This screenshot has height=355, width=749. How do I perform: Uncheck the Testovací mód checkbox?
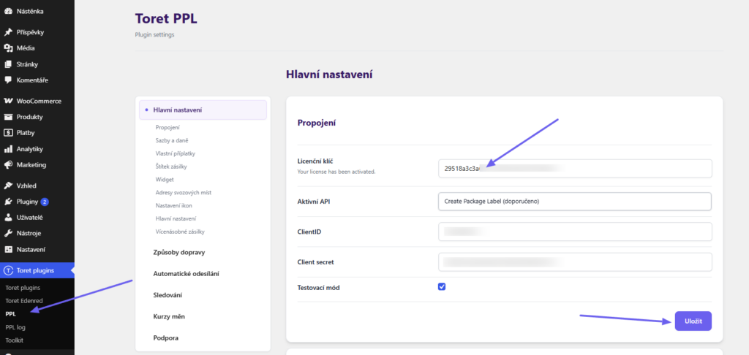[442, 287]
